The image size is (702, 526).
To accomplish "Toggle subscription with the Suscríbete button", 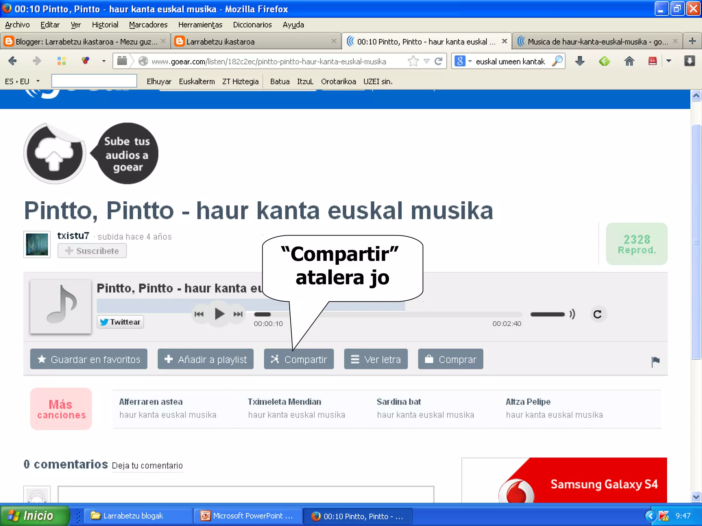I will click(x=92, y=251).
